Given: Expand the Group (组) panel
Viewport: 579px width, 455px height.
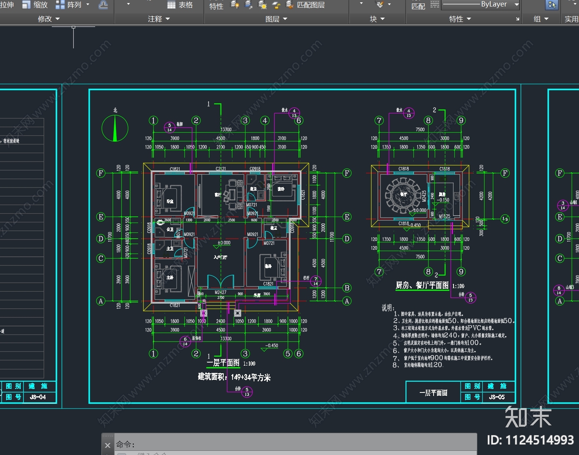Looking at the screenshot, I should [x=541, y=19].
